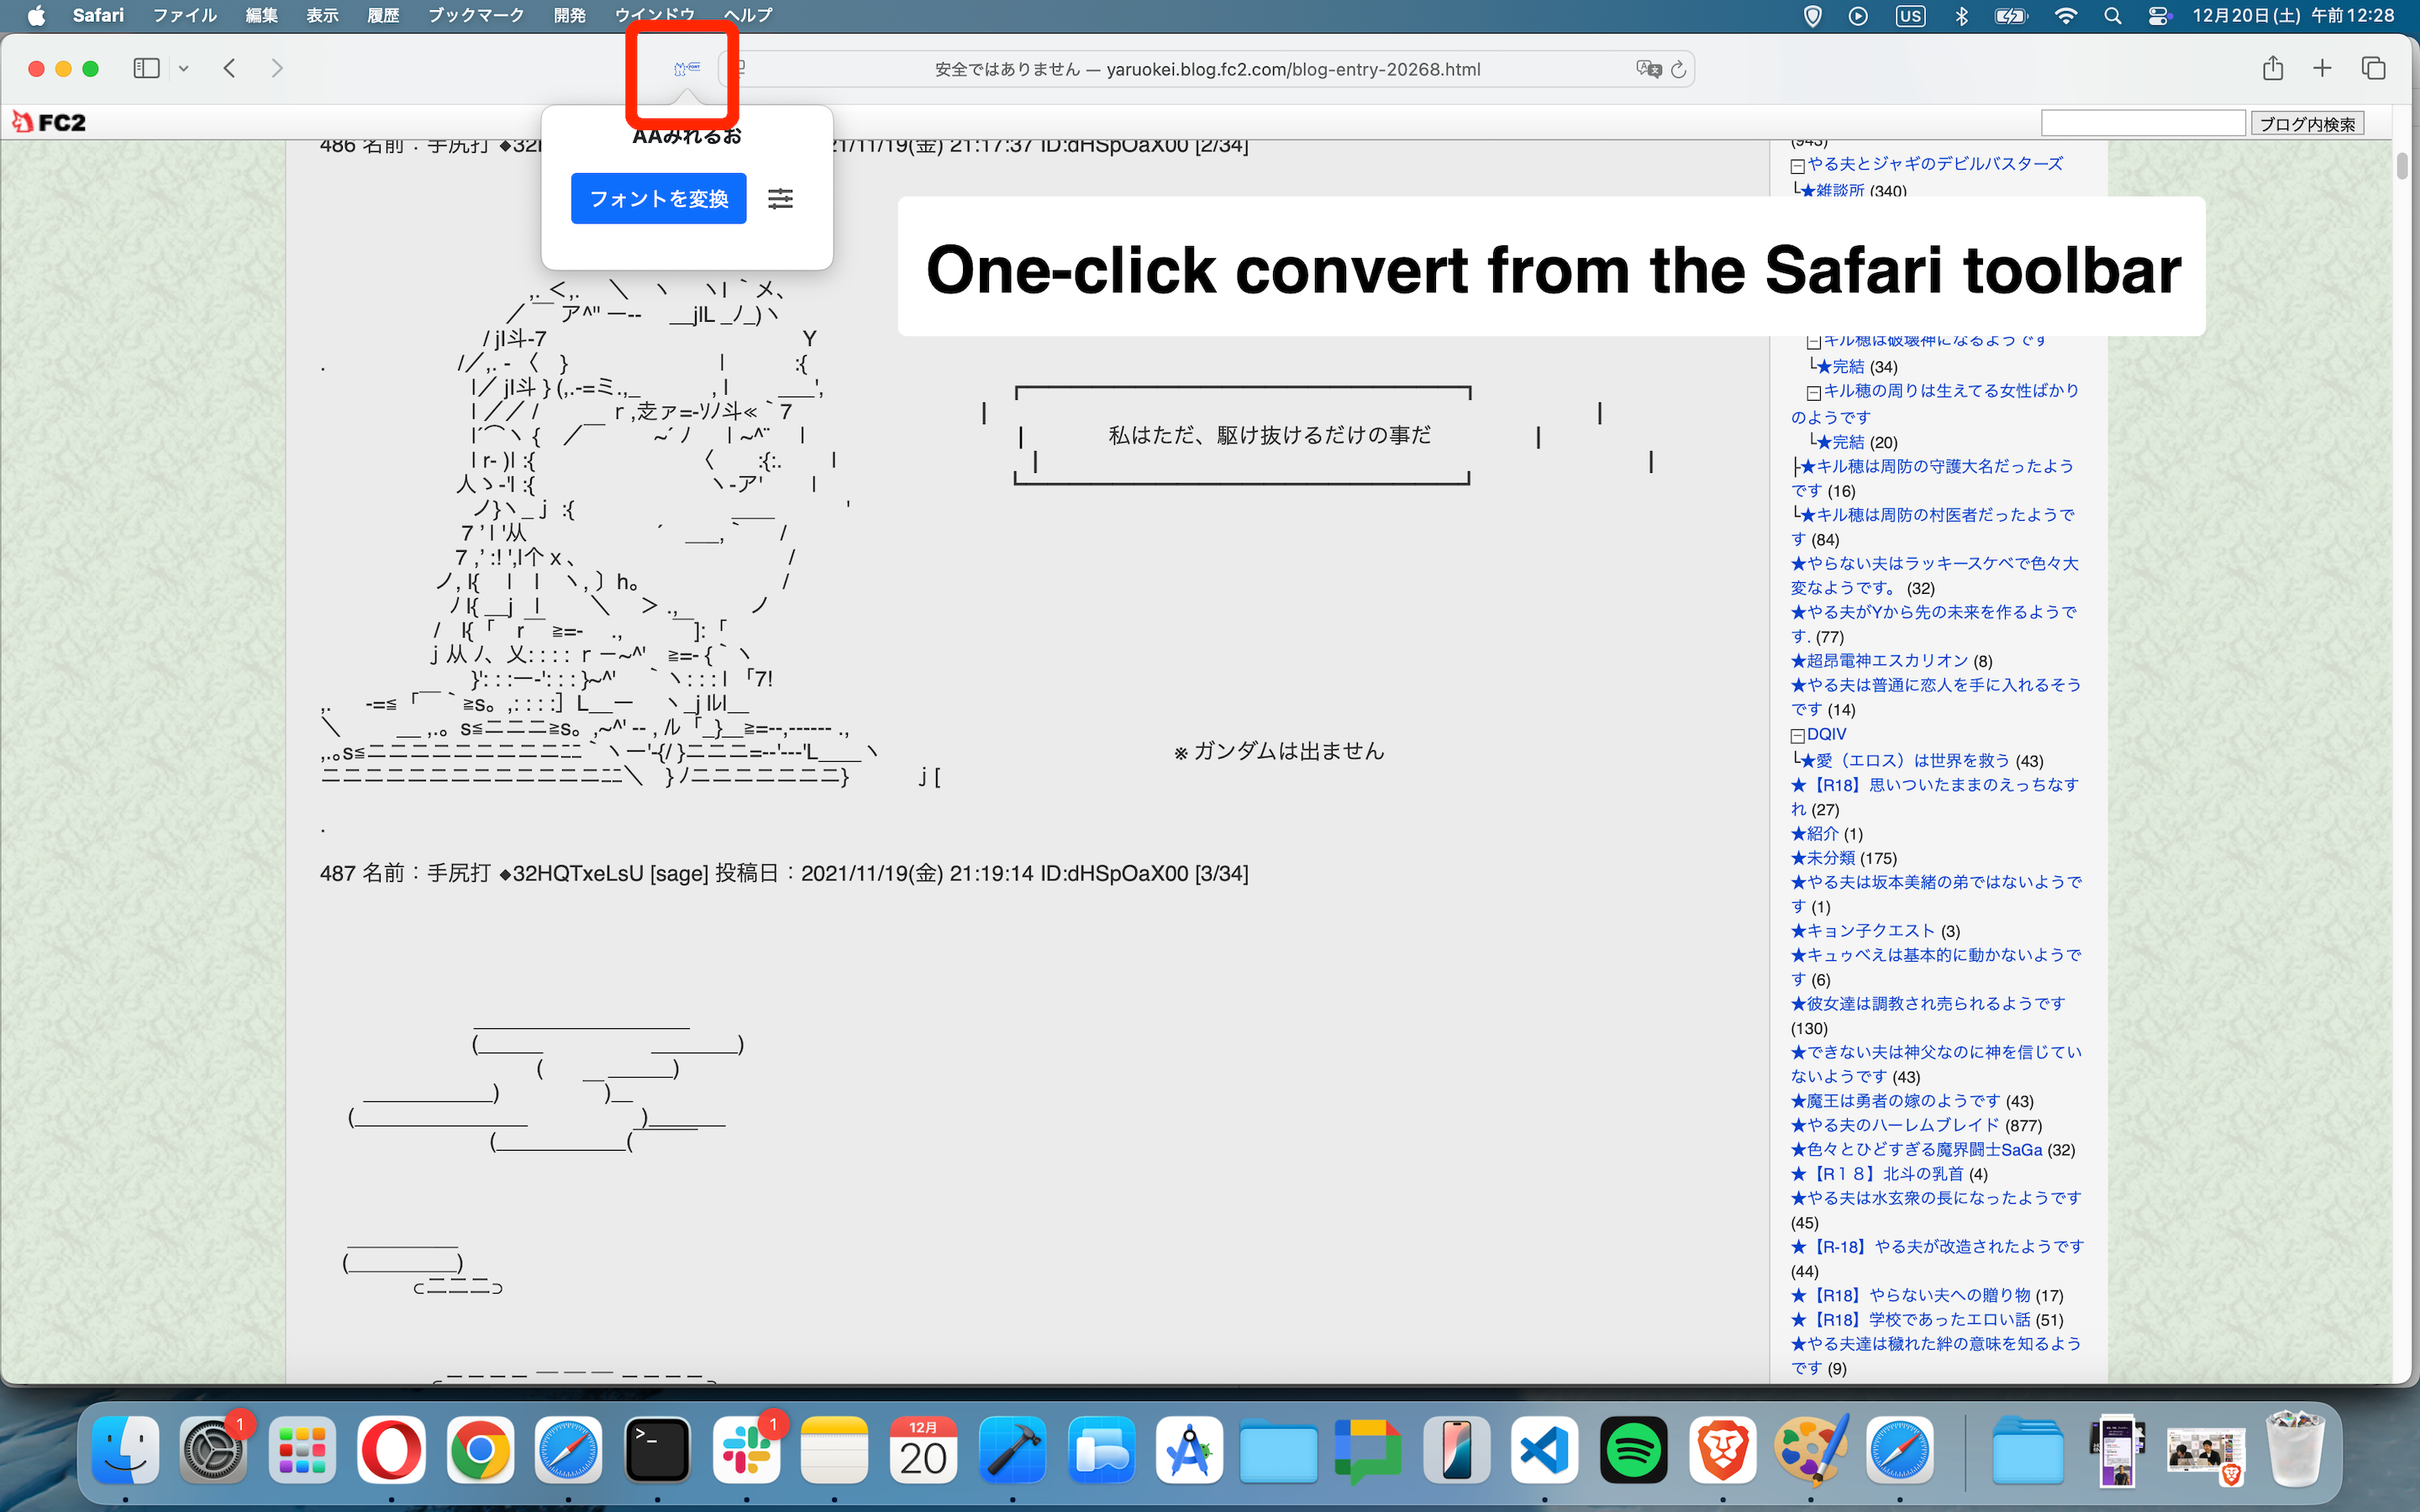Launch Xcode hammer icon from the Dock
The image size is (2420, 1512).
tap(1012, 1449)
